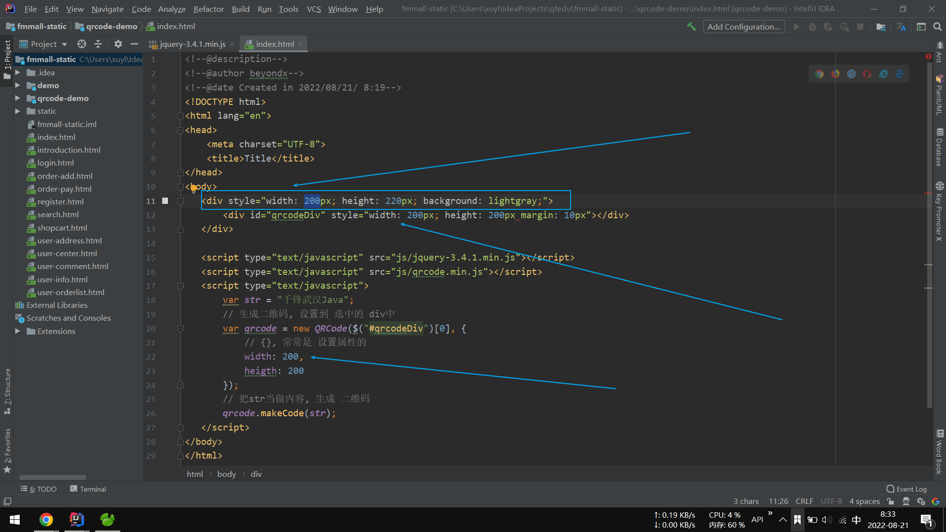
Task: Click the Search Everywhere magnifier icon
Action: [x=938, y=27]
